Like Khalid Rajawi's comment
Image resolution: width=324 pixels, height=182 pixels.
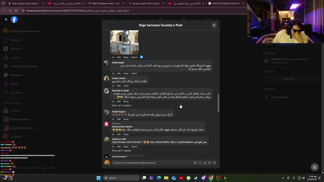tap(119, 119)
